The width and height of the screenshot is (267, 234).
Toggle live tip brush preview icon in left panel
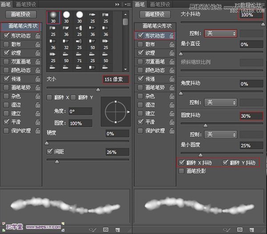pyautogui.click(x=93, y=230)
